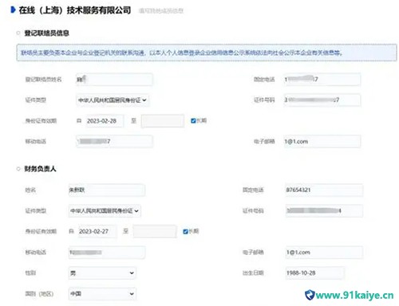Viewport: 399px width, 306px height.
Task: Click the bullet beside 财务负责人 heading
Action: click(18, 169)
